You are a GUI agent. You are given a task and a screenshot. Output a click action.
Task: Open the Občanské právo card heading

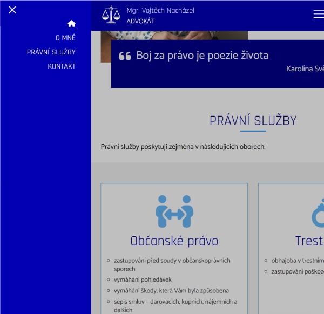pyautogui.click(x=174, y=241)
